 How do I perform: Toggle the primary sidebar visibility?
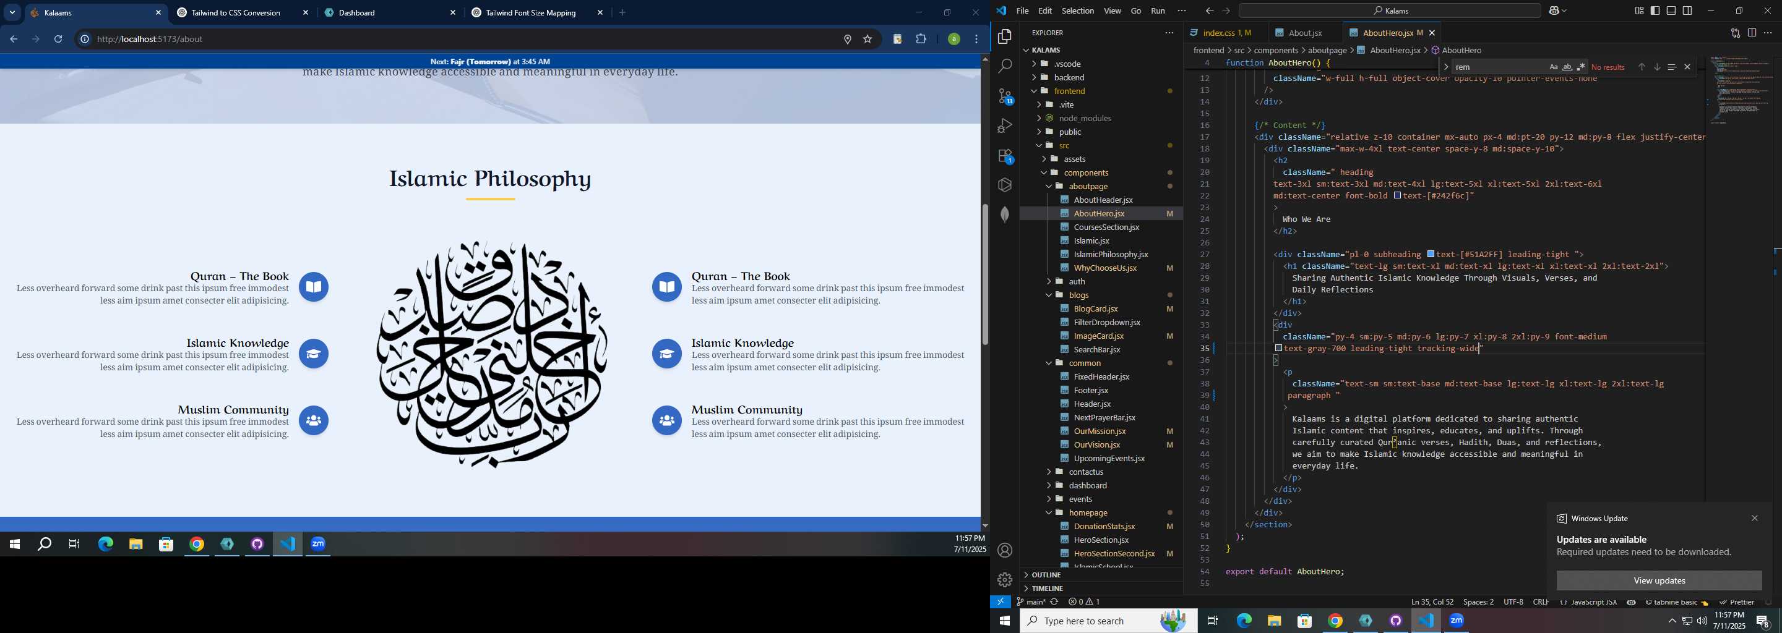1655,11
